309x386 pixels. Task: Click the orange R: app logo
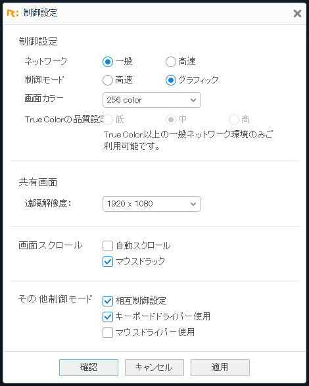point(12,13)
